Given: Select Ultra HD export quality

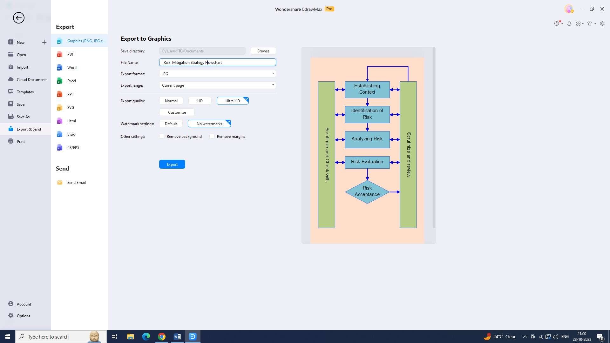Looking at the screenshot, I should 233,101.
